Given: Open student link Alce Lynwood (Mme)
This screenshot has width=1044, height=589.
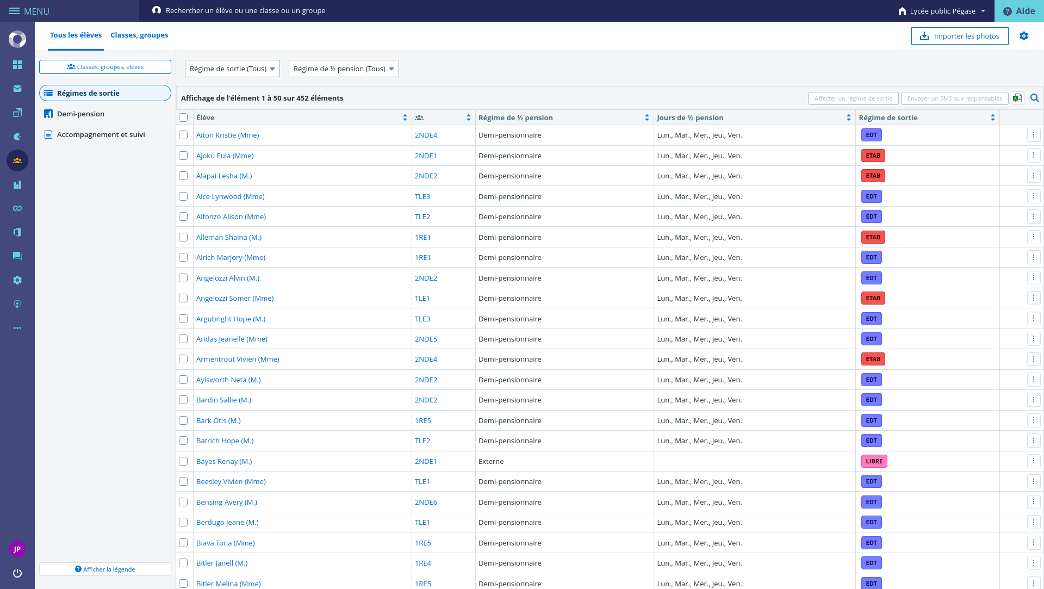Looking at the screenshot, I should pos(230,196).
